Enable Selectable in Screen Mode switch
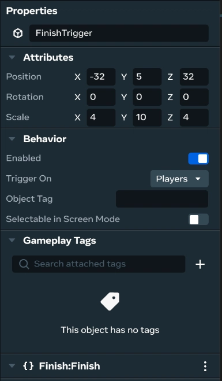The height and width of the screenshot is (381, 222). click(x=198, y=219)
